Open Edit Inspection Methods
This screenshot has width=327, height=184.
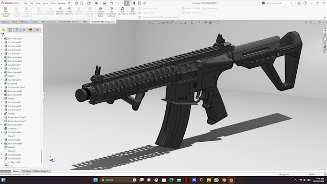coord(112,12)
